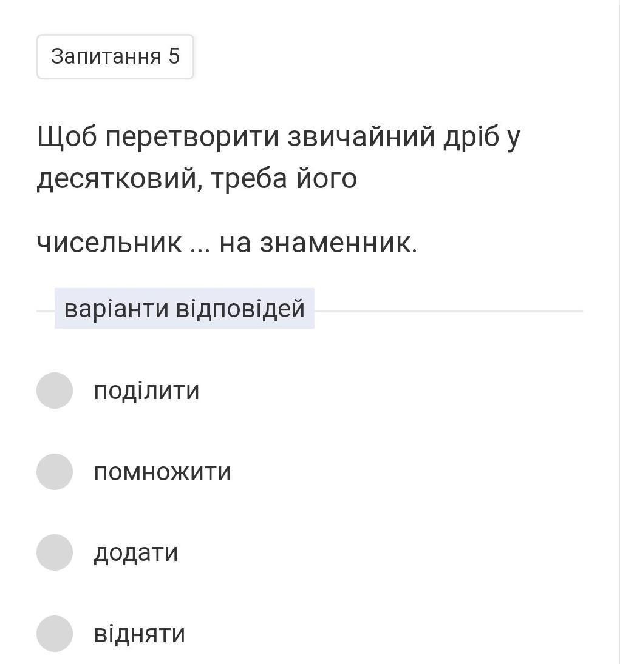Click the 'поділити' answer text
Image resolution: width=620 pixels, height=664 pixels.
tap(146, 391)
